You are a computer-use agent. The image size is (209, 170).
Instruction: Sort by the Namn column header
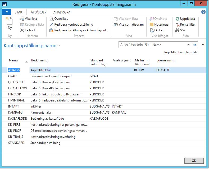click(x=13, y=60)
